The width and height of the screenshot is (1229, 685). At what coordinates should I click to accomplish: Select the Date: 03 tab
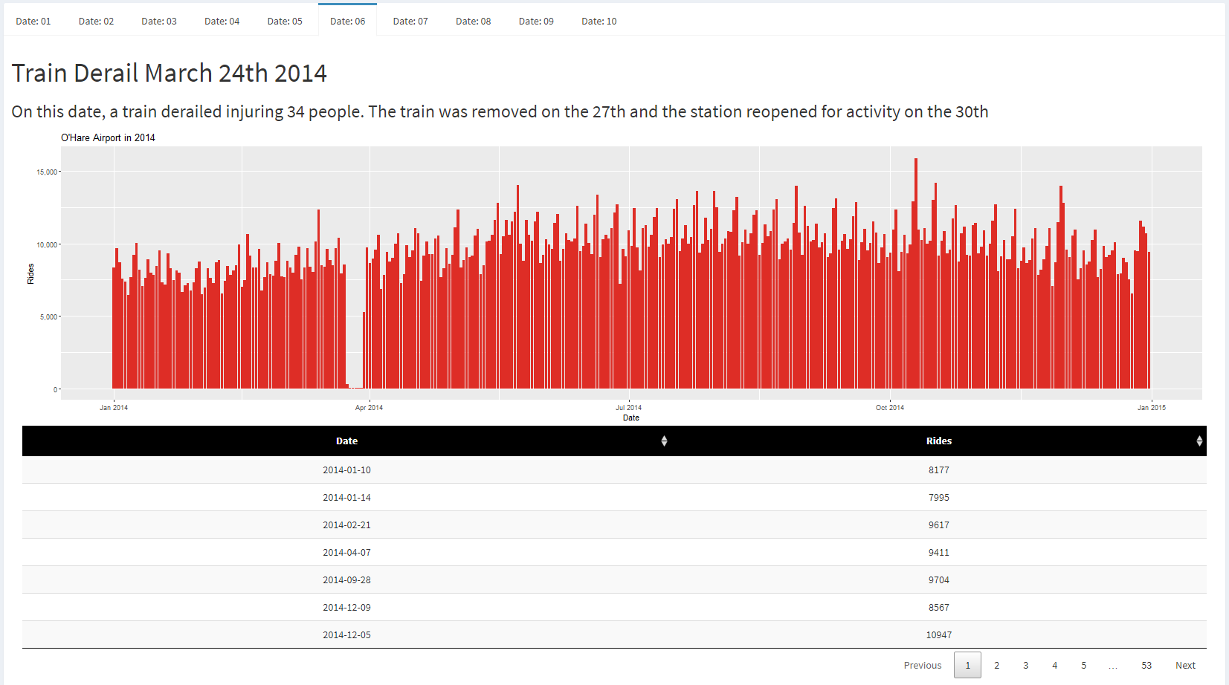coord(159,21)
